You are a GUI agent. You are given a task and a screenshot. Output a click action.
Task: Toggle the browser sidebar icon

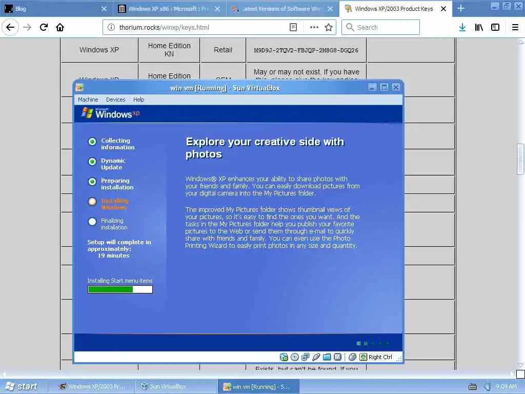pyautogui.click(x=495, y=27)
